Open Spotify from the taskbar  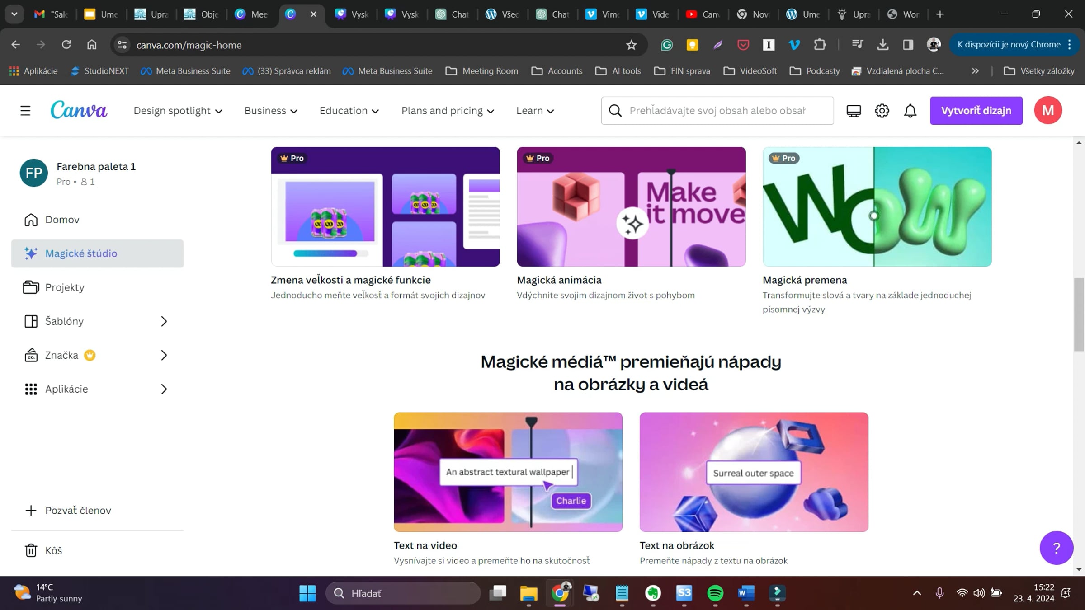(715, 593)
